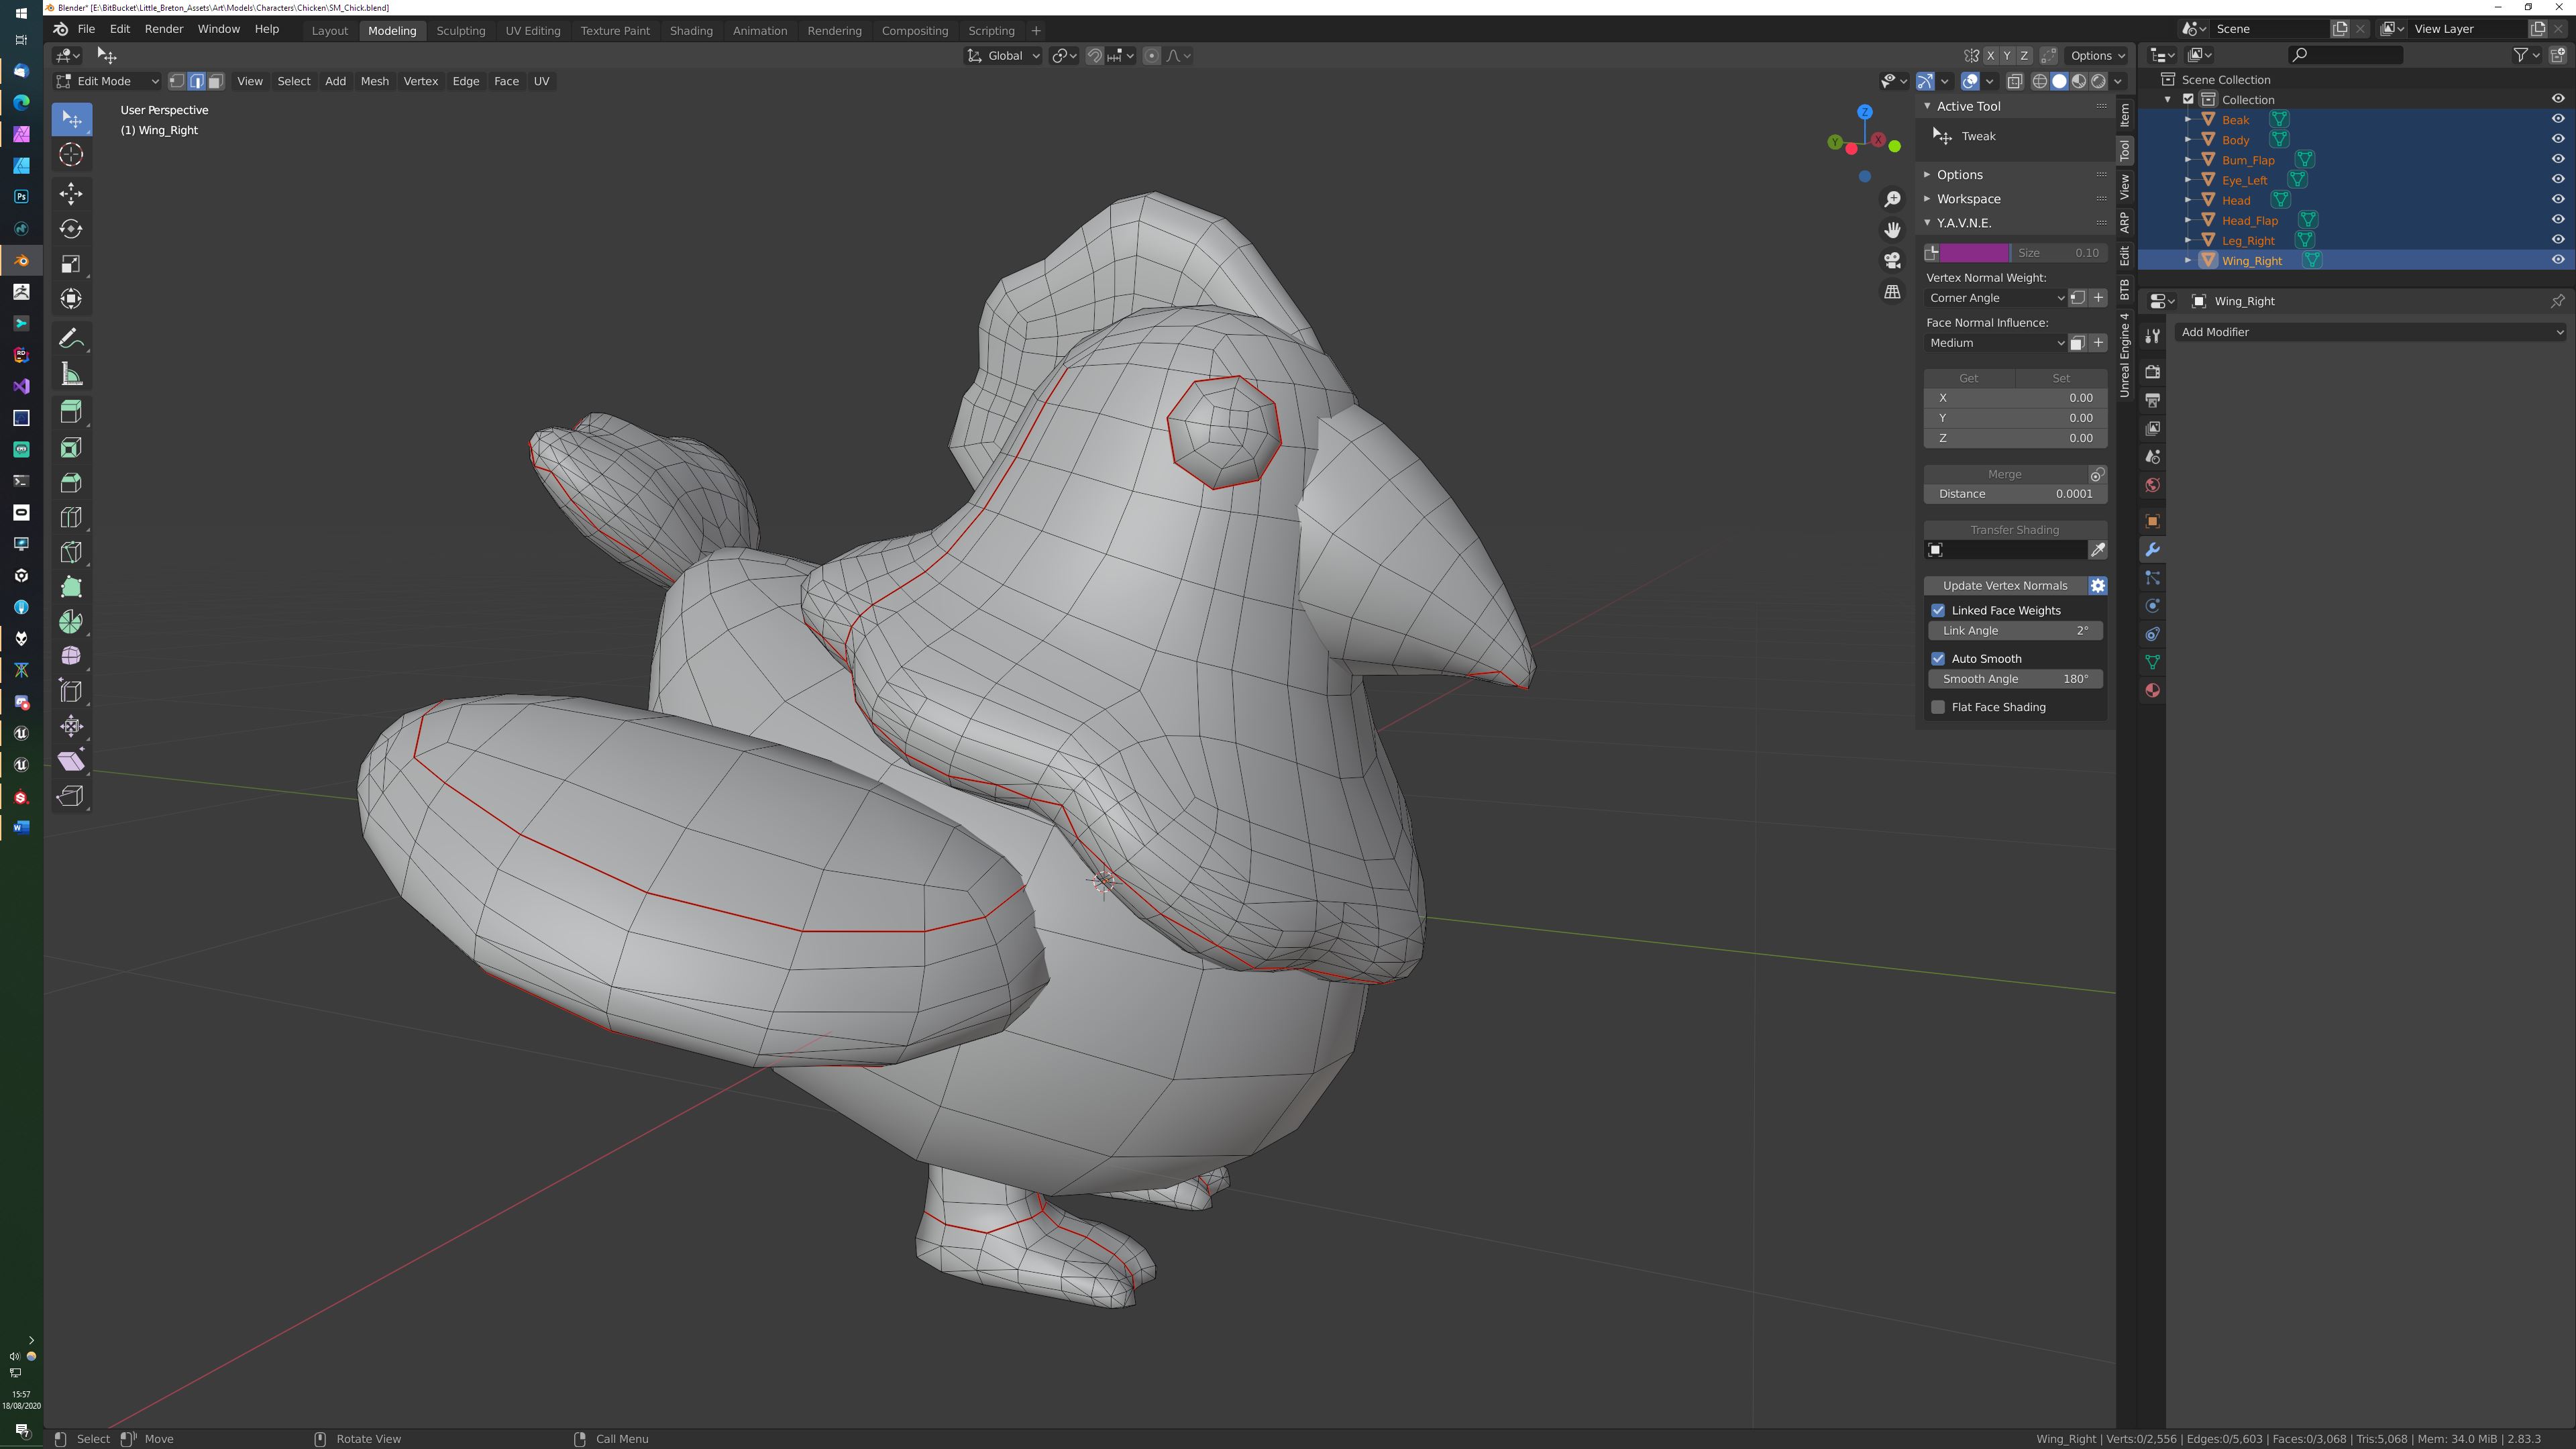Select the Poly Build tool

[x=71, y=587]
